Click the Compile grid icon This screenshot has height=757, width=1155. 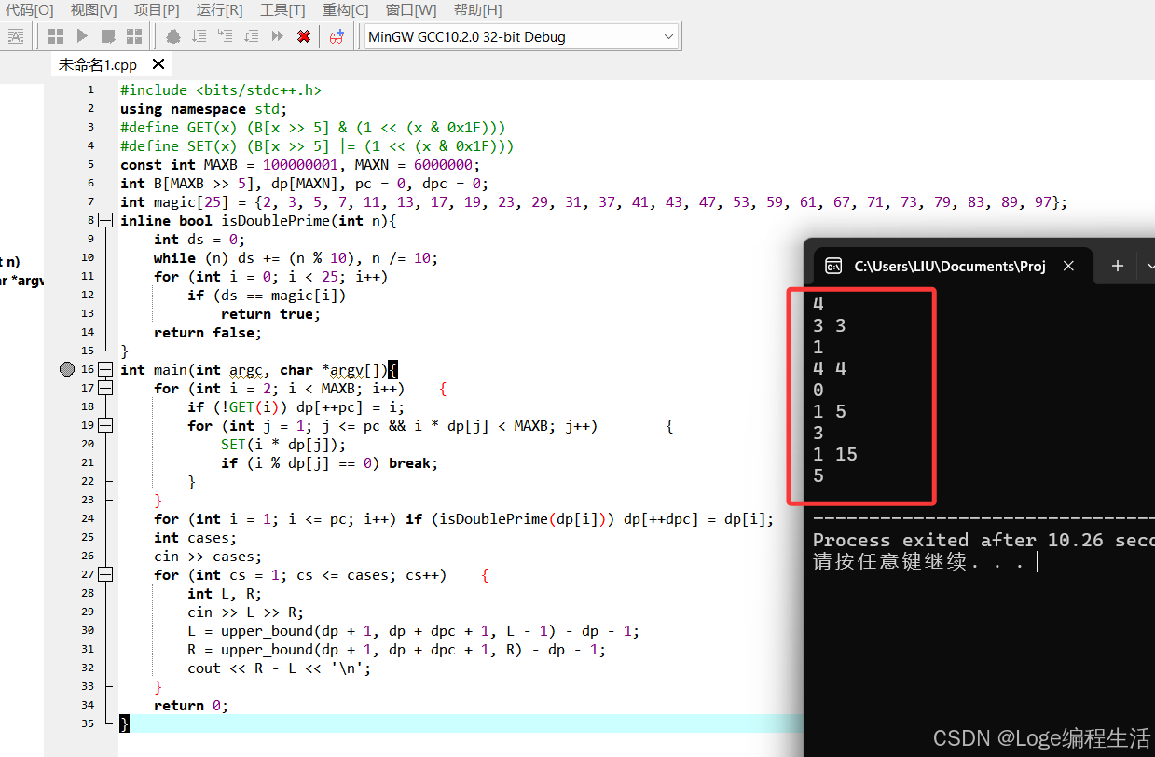56,36
